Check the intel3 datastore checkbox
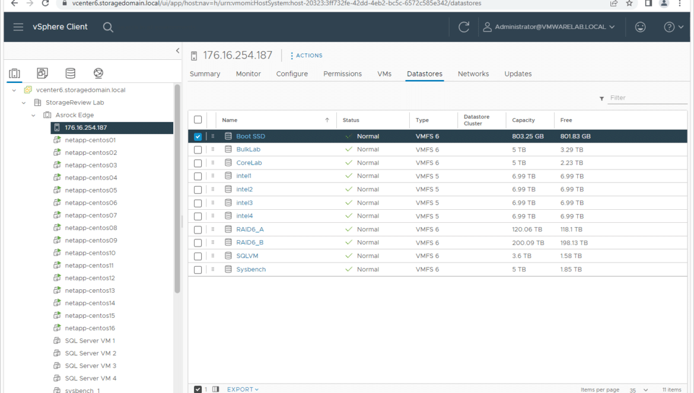This screenshot has height=393, width=694. coord(198,203)
